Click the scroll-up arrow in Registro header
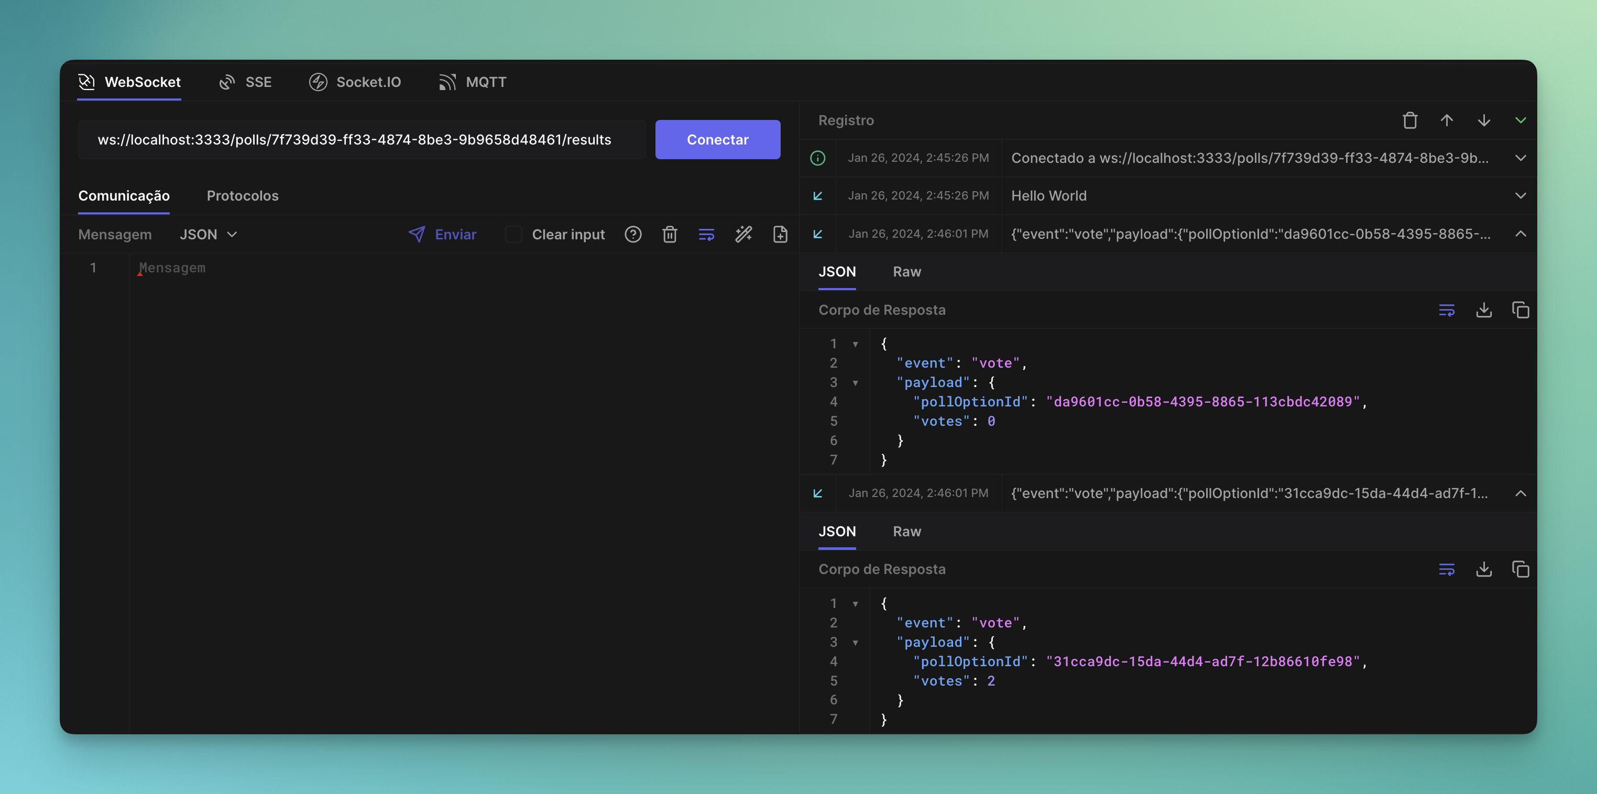Screen dimensions: 1597x794 click(1446, 120)
